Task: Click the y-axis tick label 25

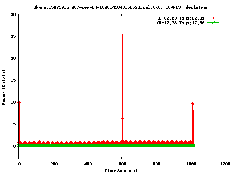Action: 13,36
